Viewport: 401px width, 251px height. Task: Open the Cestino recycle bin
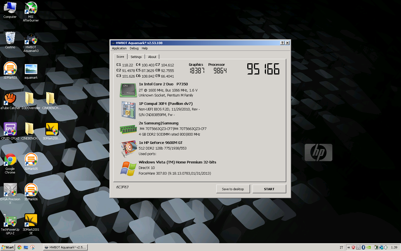point(10,40)
